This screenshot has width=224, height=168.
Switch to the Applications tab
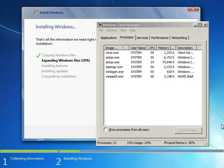coord(109,38)
